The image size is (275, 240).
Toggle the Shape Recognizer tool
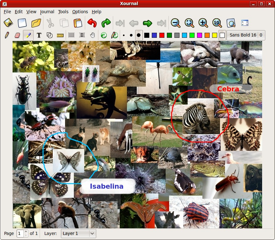tap(50, 35)
